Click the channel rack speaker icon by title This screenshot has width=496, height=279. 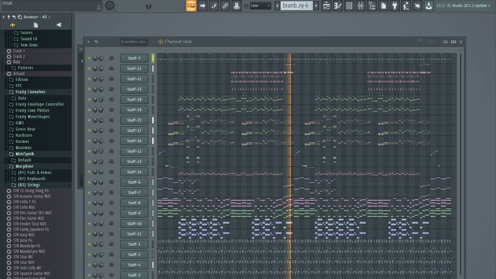(160, 42)
